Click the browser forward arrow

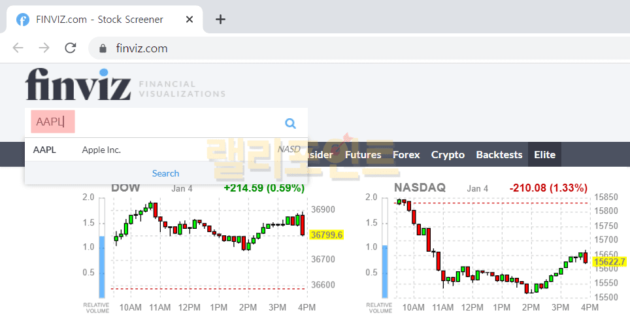click(x=44, y=48)
